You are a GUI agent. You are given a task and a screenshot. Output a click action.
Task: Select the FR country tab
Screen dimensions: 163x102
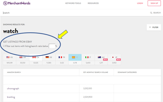(62, 57)
